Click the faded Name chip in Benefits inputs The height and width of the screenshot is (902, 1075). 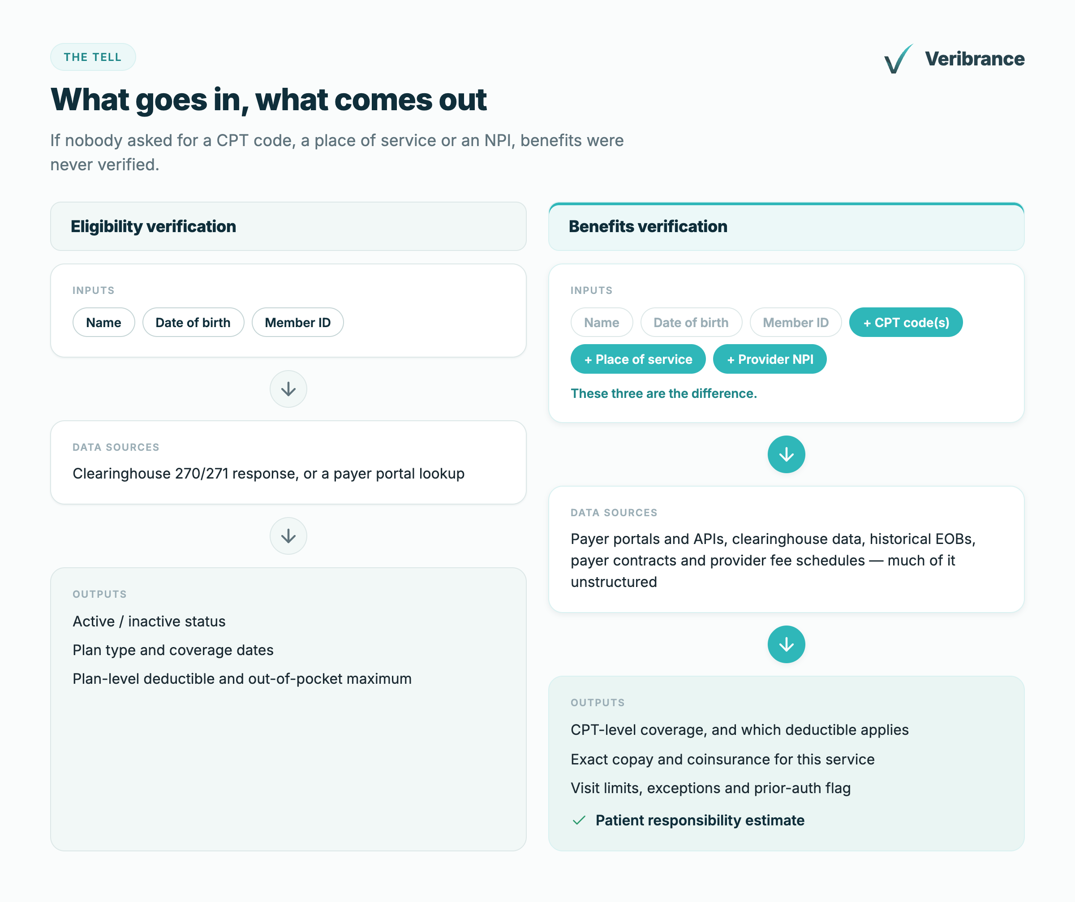[602, 322]
